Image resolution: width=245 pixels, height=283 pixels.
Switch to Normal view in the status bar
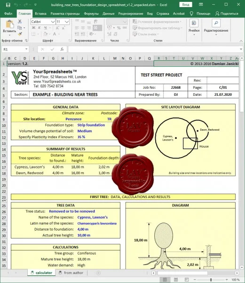point(165,280)
